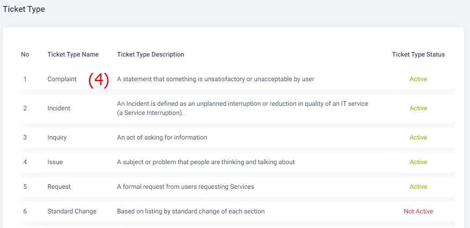Click Ticket Type Status column header

pos(418,55)
